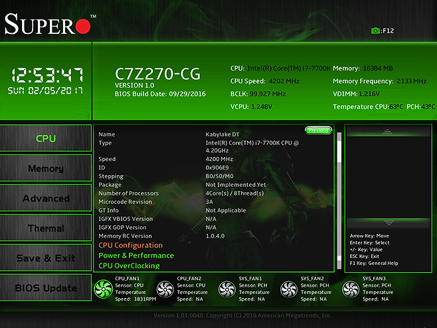Click the help panel scroll-up arrow
Image resolution: width=437 pixels, height=328 pixels.
tap(388, 131)
